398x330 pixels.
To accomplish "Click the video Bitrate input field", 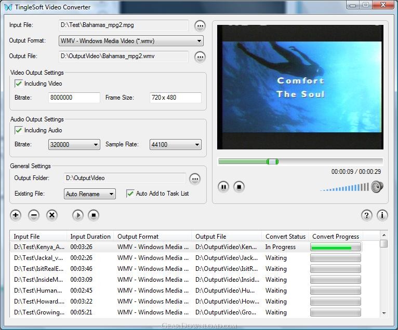I will [x=74, y=98].
